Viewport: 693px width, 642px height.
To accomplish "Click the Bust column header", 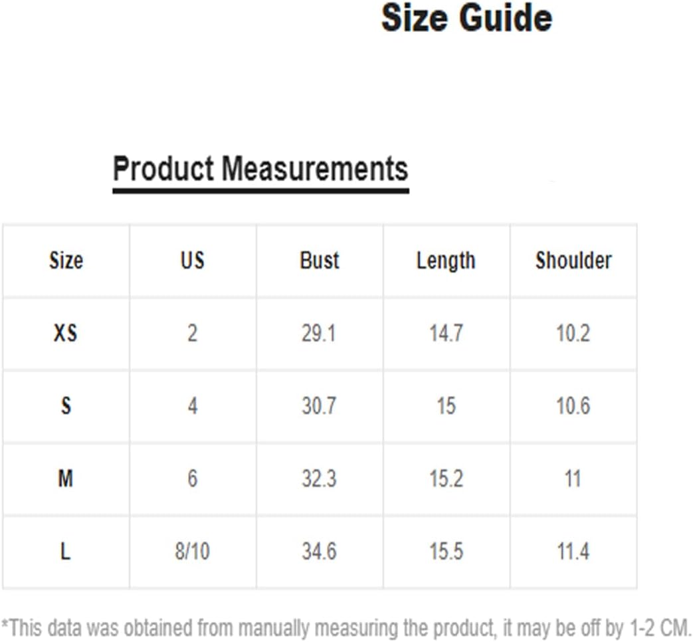I will (320, 260).
